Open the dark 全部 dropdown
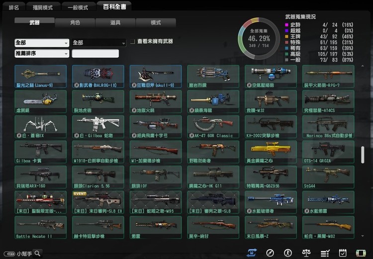This screenshot has height=259, width=373. pyautogui.click(x=98, y=43)
